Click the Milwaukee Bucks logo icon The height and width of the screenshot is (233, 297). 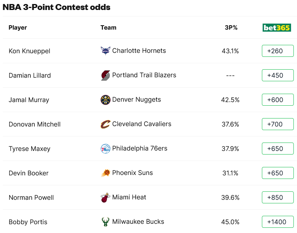click(105, 222)
